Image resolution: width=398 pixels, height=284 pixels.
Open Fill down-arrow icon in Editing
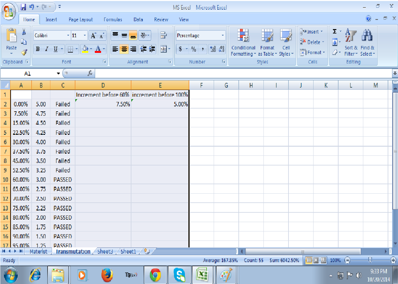tap(334, 42)
